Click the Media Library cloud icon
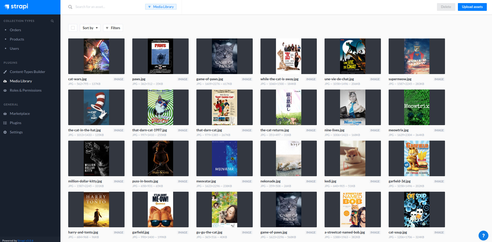This screenshot has height=242, width=492. pos(5,81)
